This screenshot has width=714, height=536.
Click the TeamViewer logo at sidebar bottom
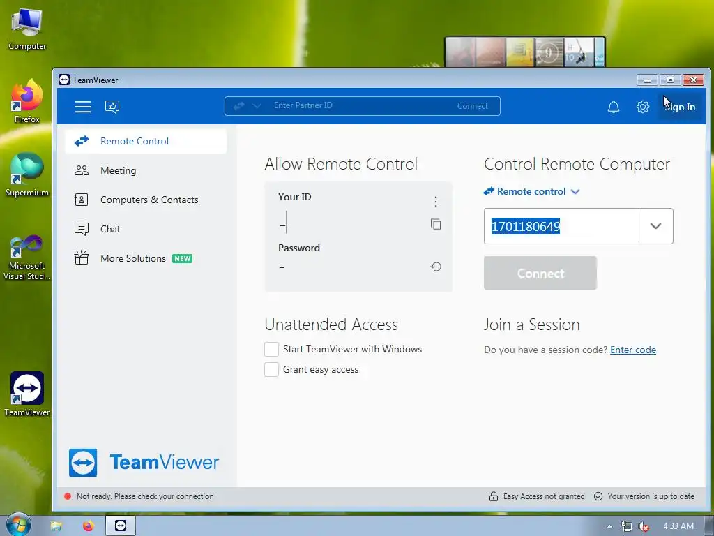point(144,463)
